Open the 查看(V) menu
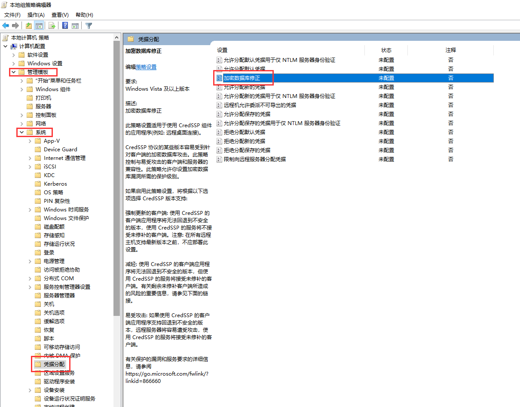Screen dimensions: 520x407 tap(60, 15)
